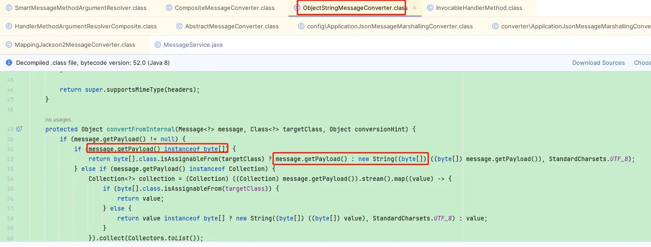Click the 'no usages' inlay hint

58,120
